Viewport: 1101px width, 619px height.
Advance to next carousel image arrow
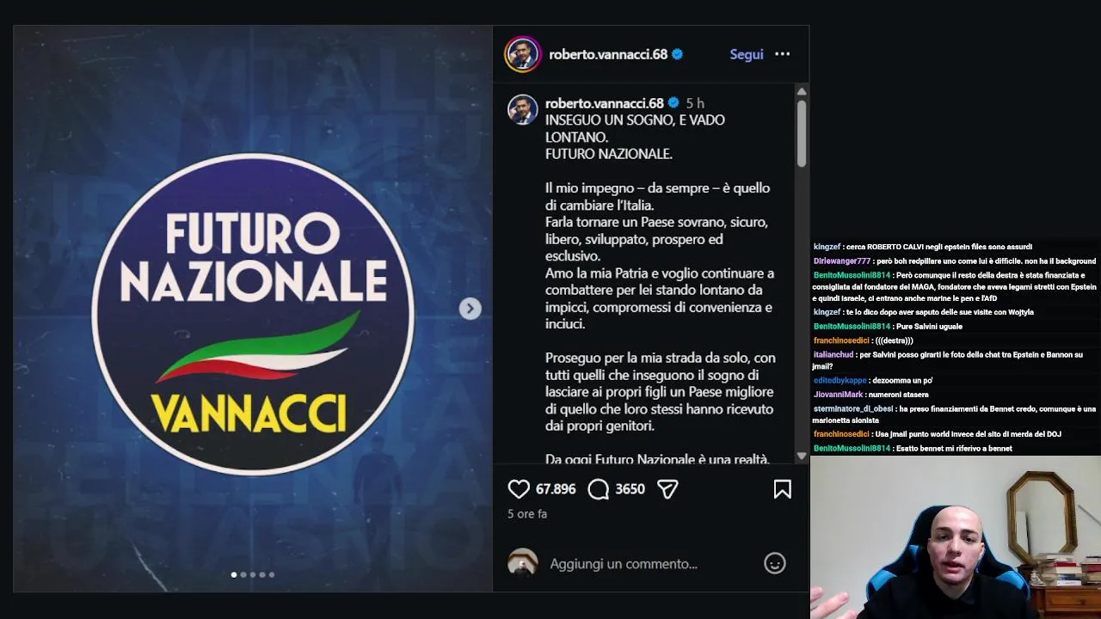click(x=470, y=309)
